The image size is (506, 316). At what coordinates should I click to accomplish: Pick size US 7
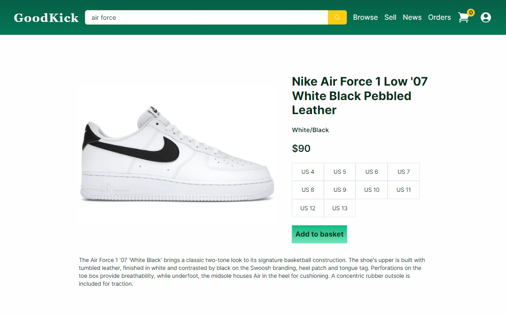click(x=404, y=172)
